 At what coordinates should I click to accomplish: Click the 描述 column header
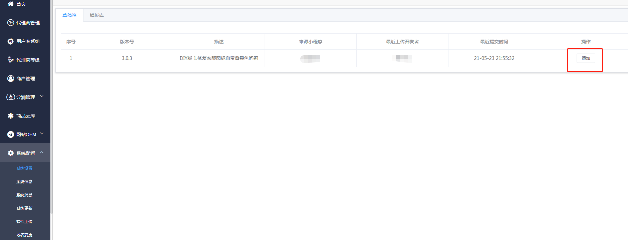[219, 42]
